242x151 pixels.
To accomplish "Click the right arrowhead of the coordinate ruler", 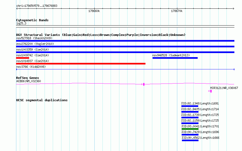I will pyautogui.click(x=234, y=9).
